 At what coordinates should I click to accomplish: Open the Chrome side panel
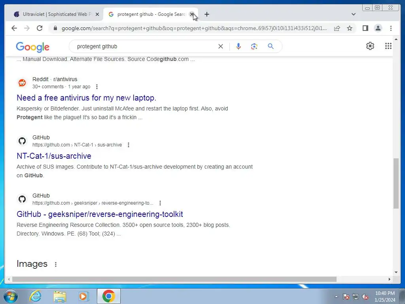(x=365, y=28)
